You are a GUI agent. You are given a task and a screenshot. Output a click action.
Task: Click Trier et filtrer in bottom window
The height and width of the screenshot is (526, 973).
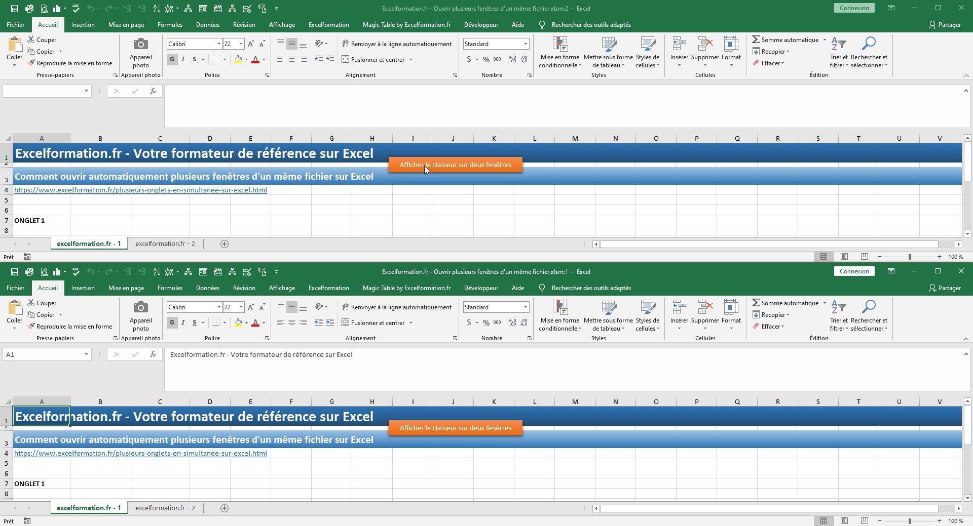coord(839,315)
